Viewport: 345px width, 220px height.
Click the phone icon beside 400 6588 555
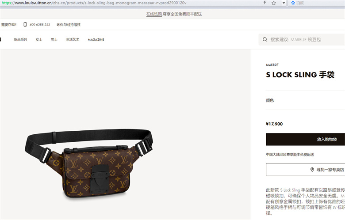(x=25, y=24)
